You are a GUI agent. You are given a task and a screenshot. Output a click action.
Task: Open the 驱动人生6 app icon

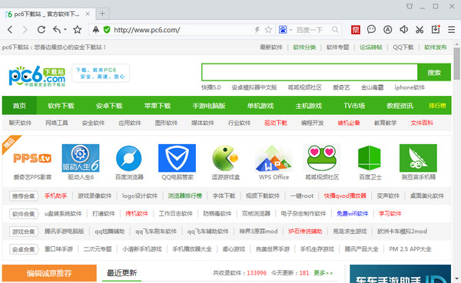pyautogui.click(x=81, y=158)
